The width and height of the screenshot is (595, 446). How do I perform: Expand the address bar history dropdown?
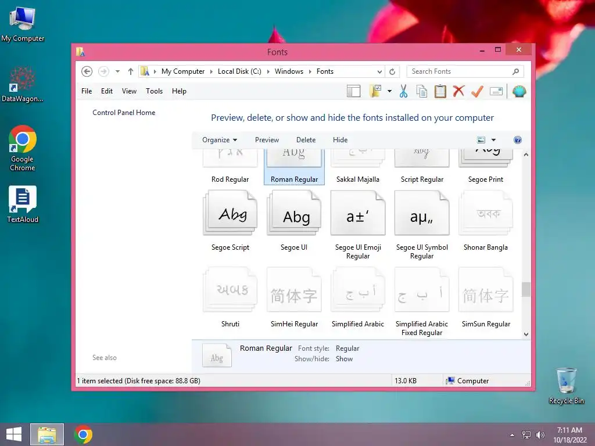(379, 71)
